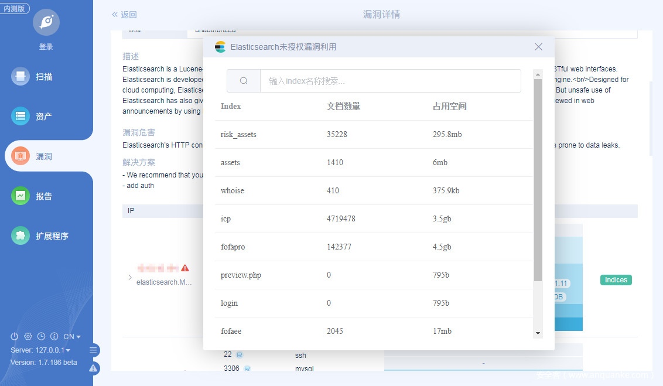663x386 pixels.
Task: Click the fofapro index name
Action: [x=233, y=247]
